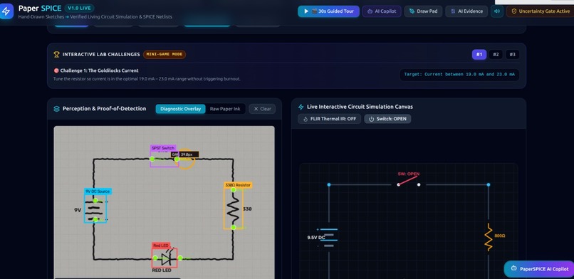Click the orange gap circle near switch
Image resolution: width=574 pixels, height=279 pixels.
[186, 159]
